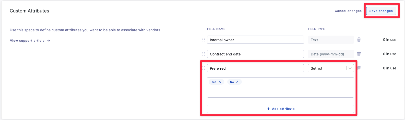Screen dimensions: 405x120
Task: Open the View support article link
Action: [27, 41]
